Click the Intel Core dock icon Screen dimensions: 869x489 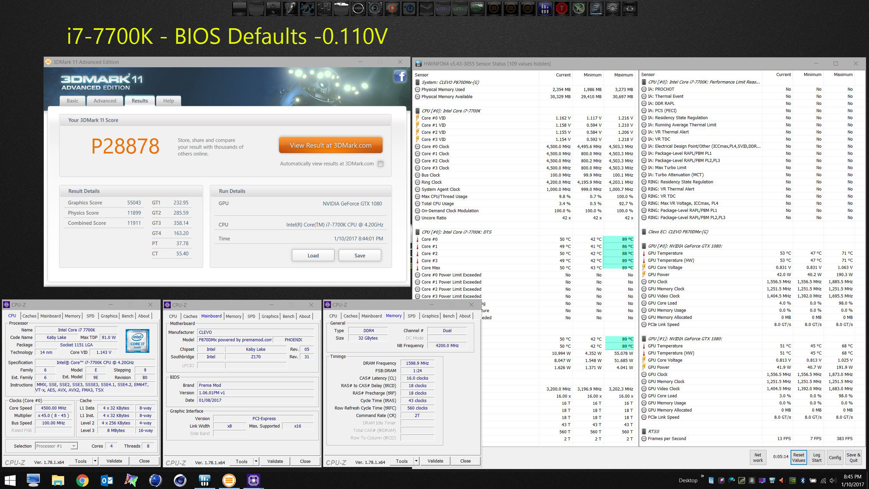point(596,9)
